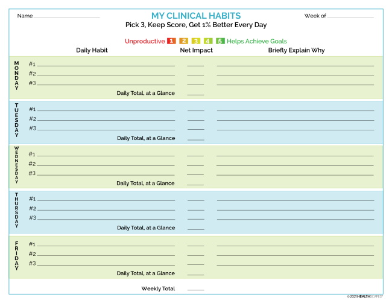Click Friday habit #2 line
The height and width of the screenshot is (303, 392).
click(x=106, y=254)
